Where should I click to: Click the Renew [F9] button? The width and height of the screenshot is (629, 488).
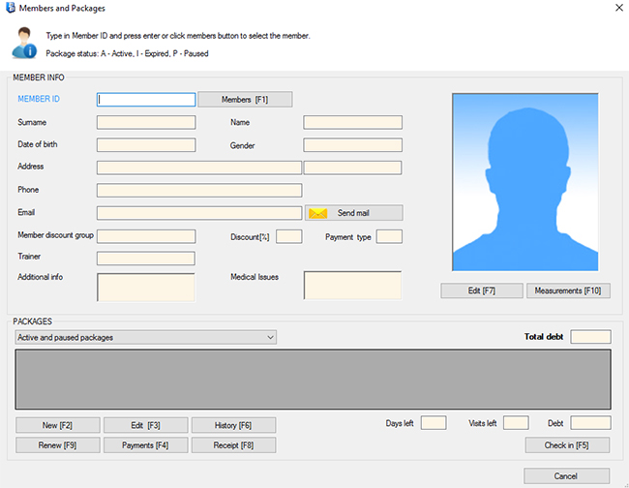point(57,445)
